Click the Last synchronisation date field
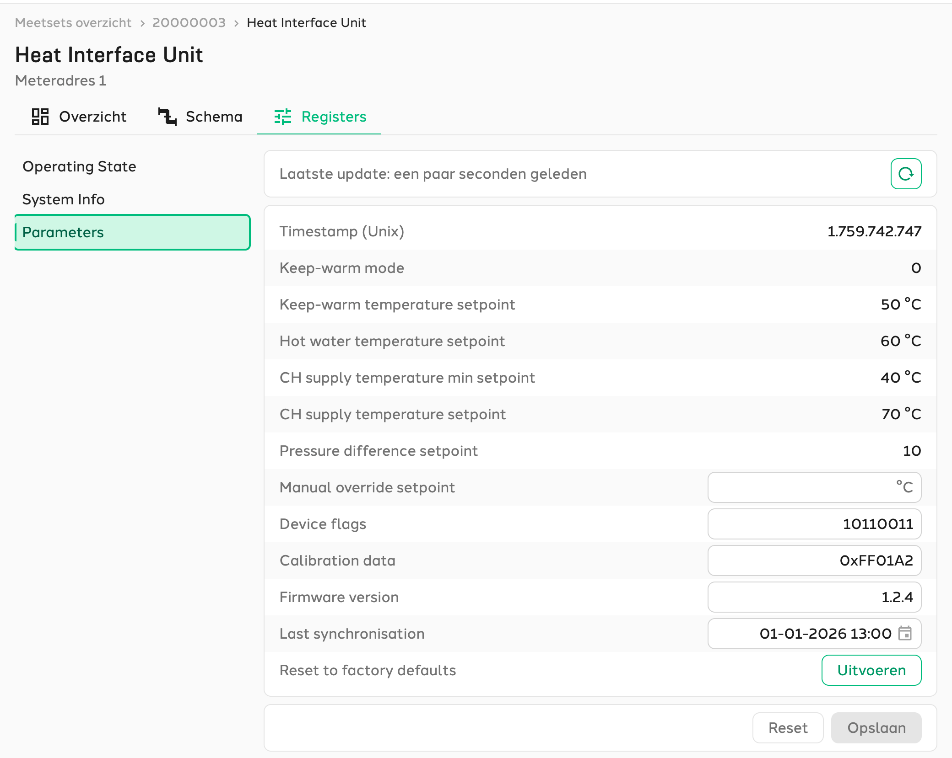This screenshot has height=758, width=952. click(x=814, y=634)
